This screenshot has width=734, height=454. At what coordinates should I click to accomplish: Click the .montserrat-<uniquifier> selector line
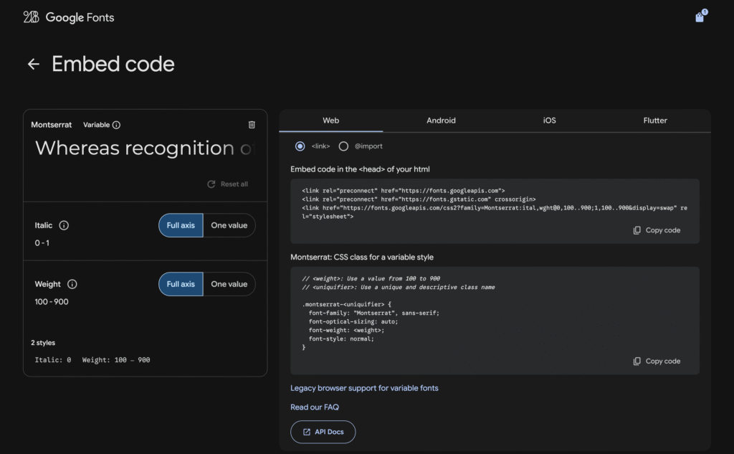(x=346, y=305)
